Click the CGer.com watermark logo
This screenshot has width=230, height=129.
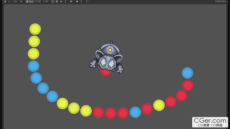[210, 122]
